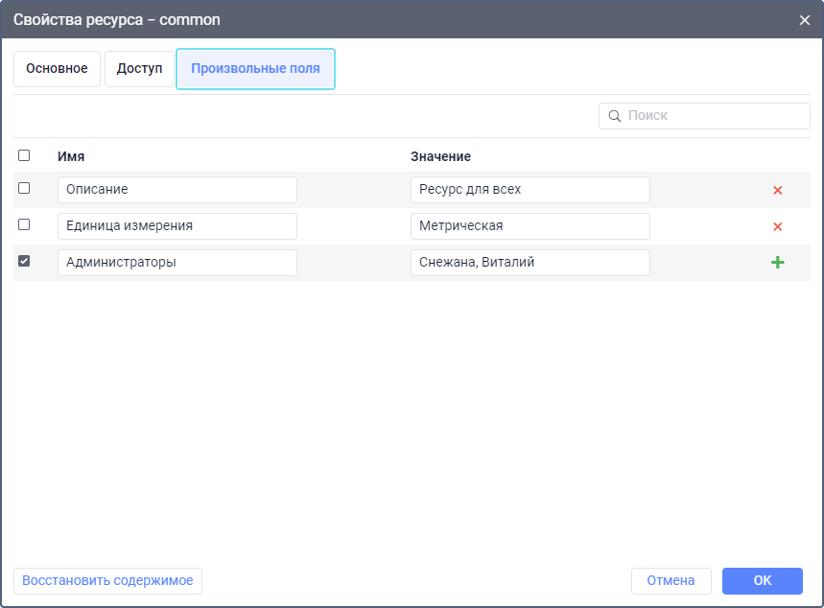The width and height of the screenshot is (824, 608).
Task: Click the Описание name input field
Action: (x=177, y=190)
